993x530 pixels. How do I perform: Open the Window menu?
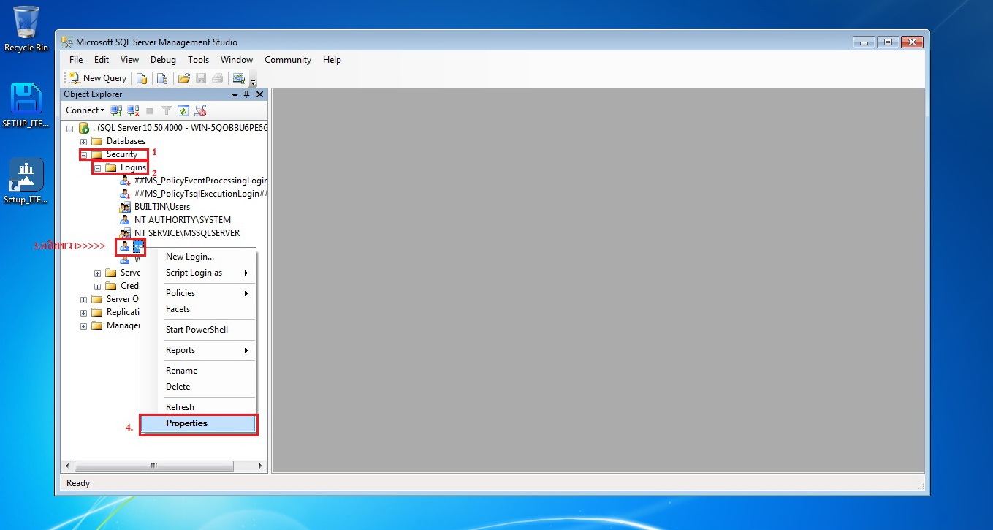point(237,60)
